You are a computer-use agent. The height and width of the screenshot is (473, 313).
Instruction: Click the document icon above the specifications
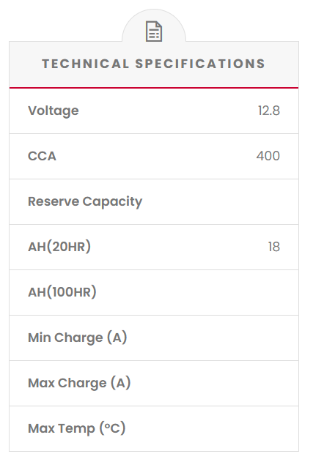pos(154,31)
